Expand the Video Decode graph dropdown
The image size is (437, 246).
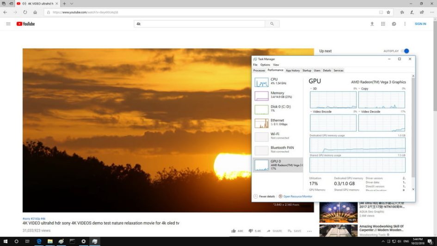[x=360, y=111]
